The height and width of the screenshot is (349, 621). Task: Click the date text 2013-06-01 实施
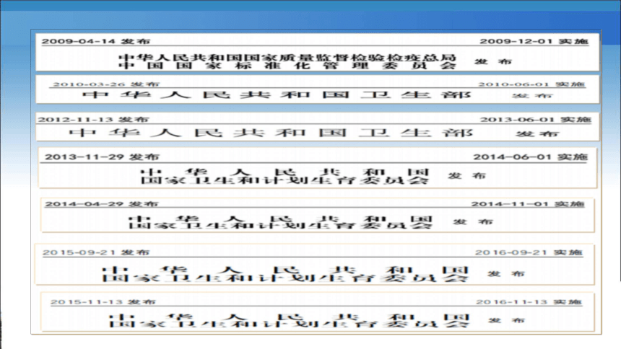[x=536, y=119]
